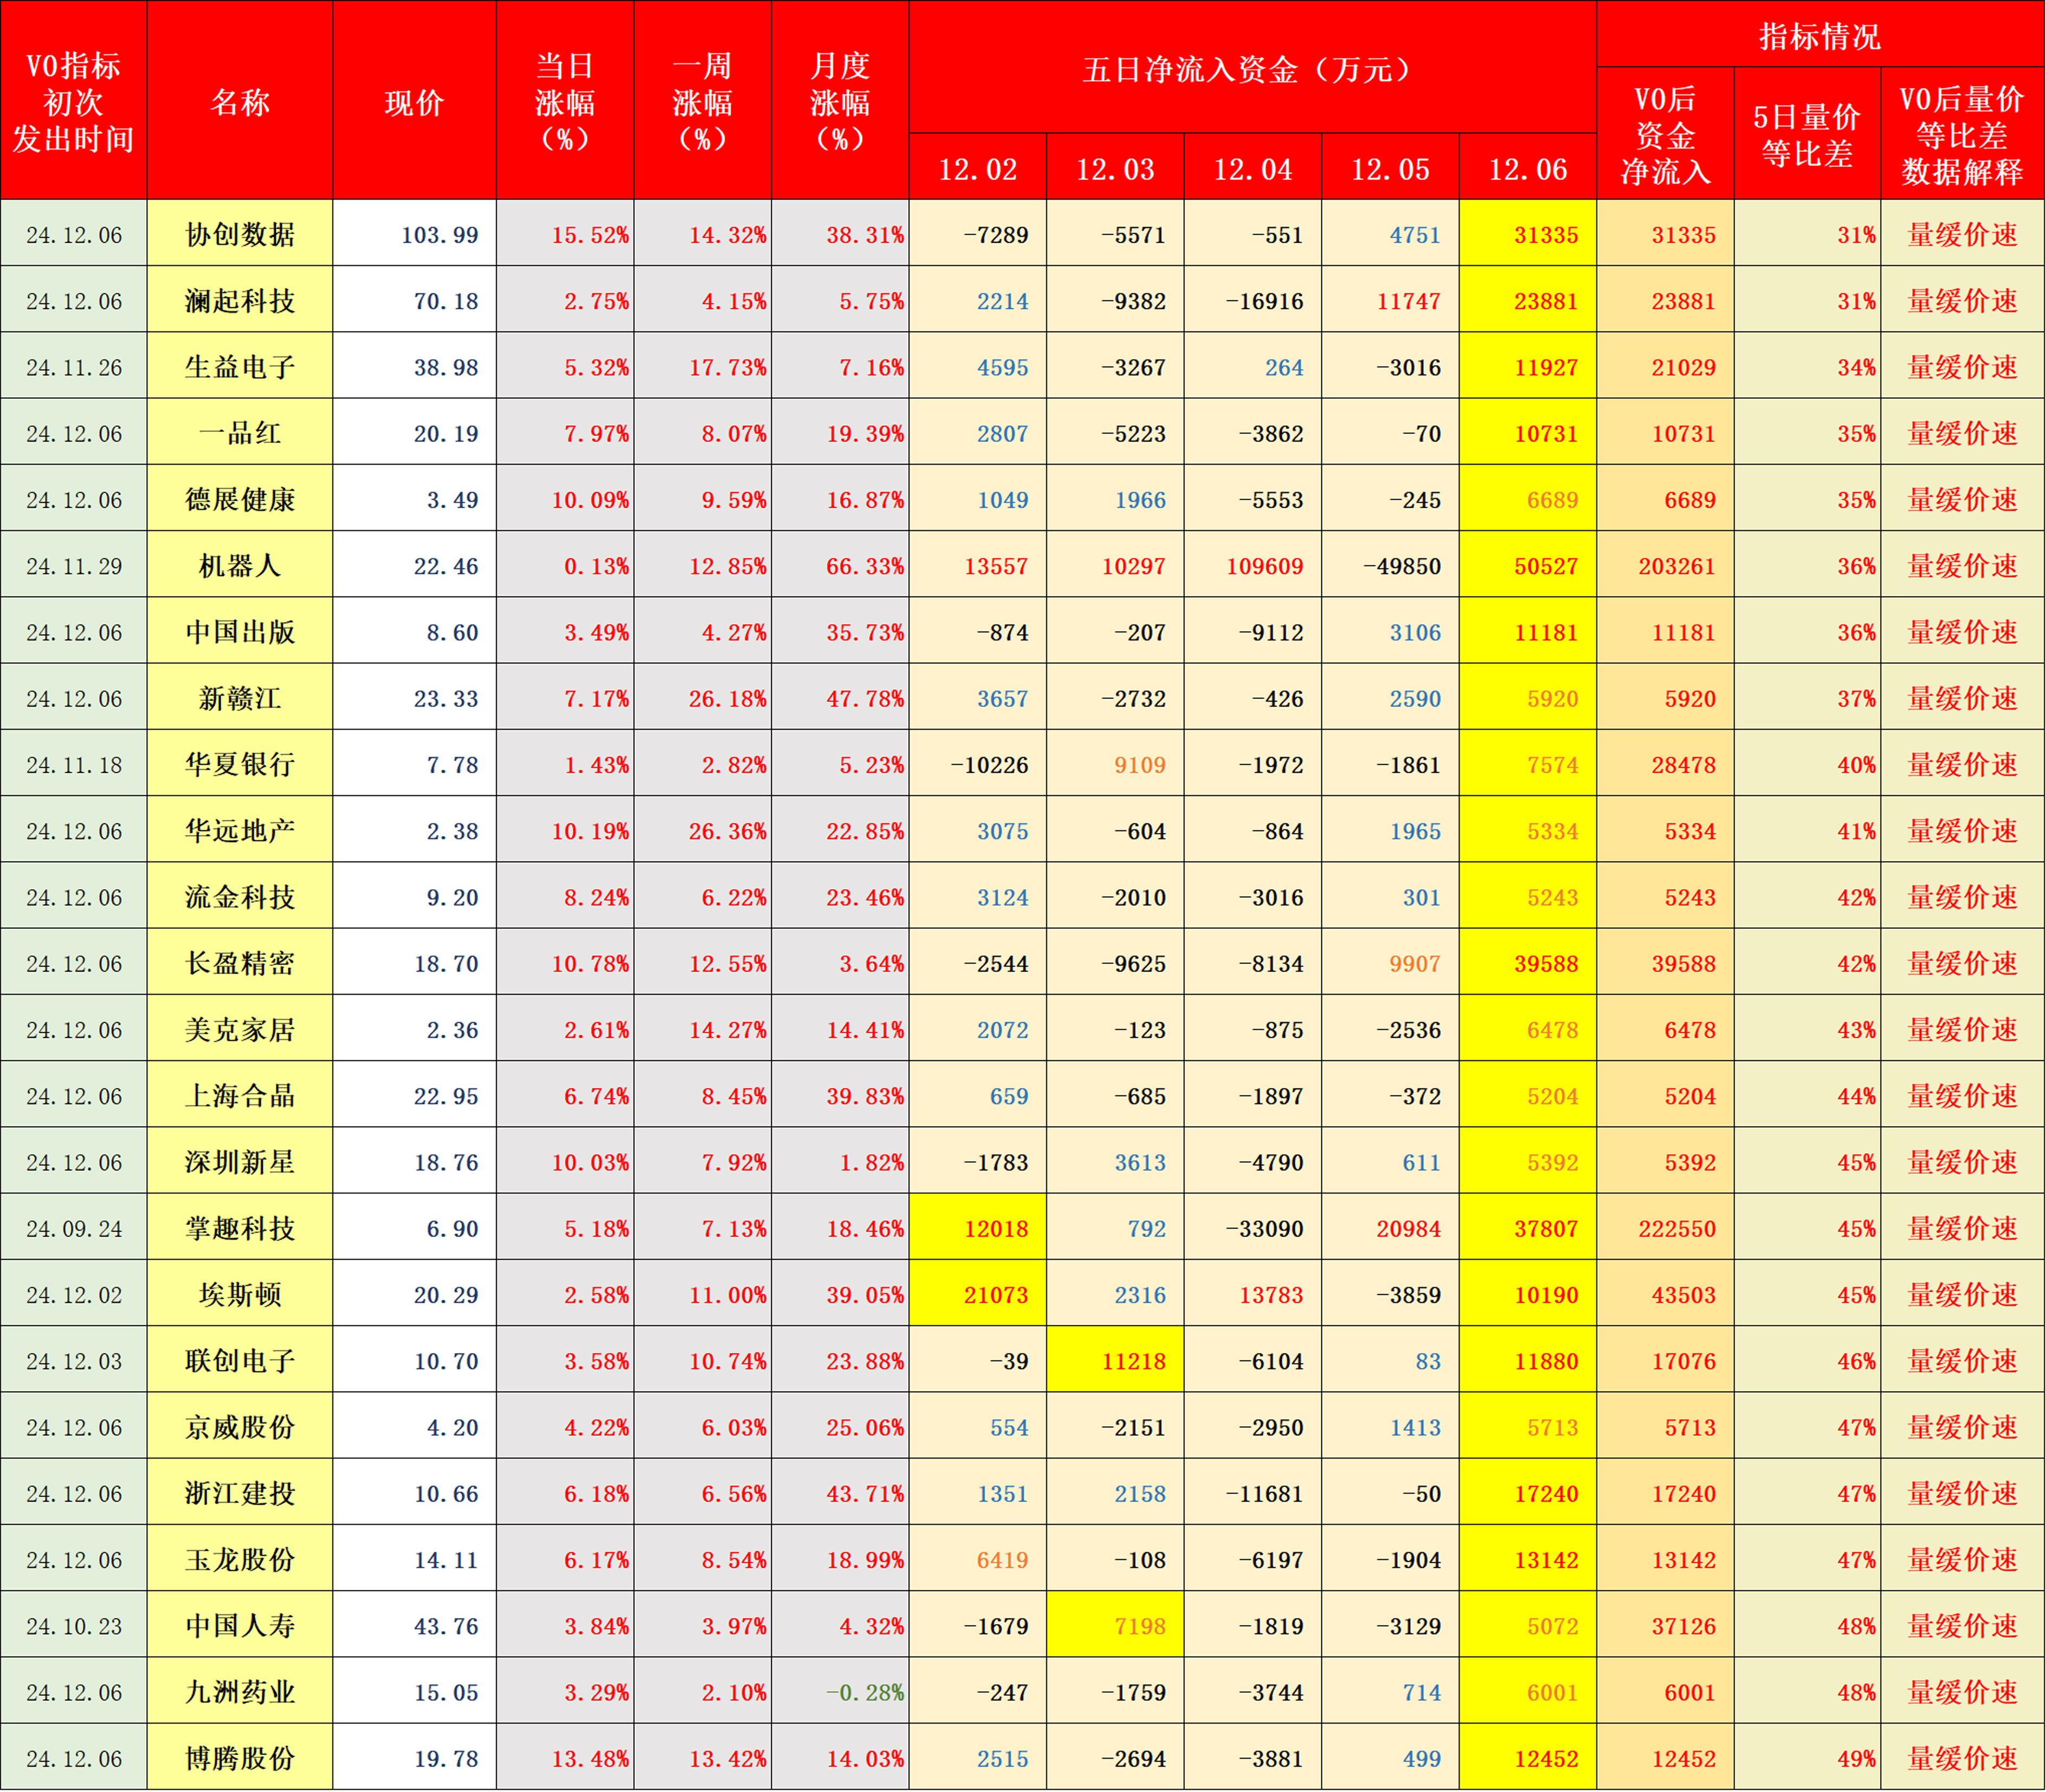This screenshot has height=1792, width=2046.
Task: Select stock name 流金科技
Action: [x=240, y=896]
